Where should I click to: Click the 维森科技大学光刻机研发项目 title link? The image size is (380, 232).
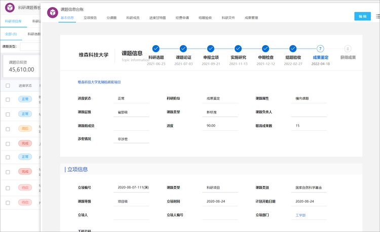[x=99, y=82]
